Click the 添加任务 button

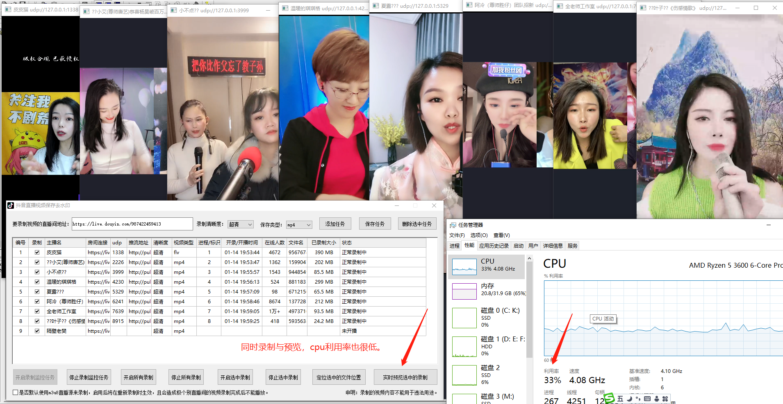click(335, 224)
